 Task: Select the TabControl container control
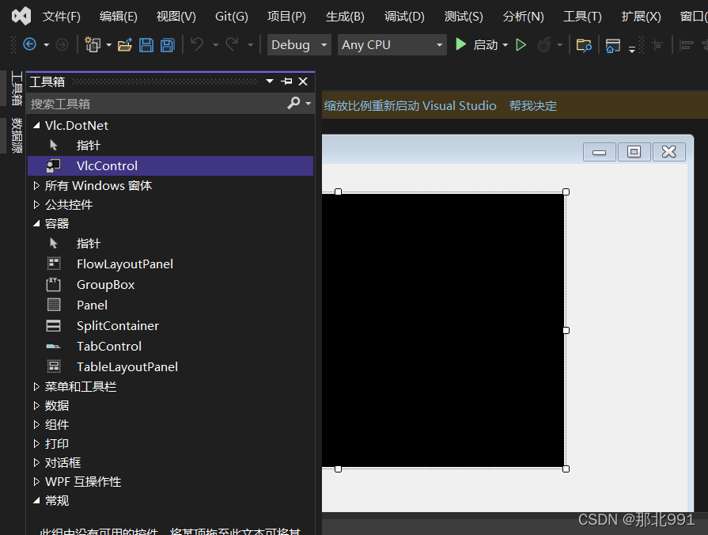[x=108, y=346]
